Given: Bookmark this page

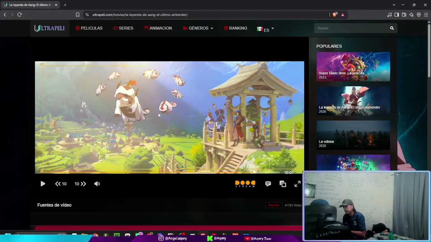Looking at the screenshot, I should point(77,15).
